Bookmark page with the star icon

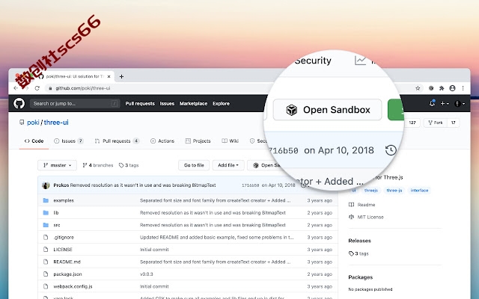coord(418,88)
